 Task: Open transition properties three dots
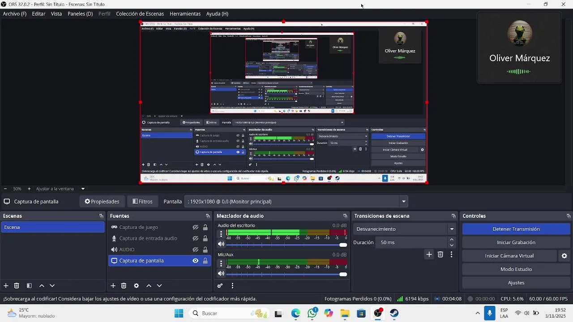coord(451,254)
